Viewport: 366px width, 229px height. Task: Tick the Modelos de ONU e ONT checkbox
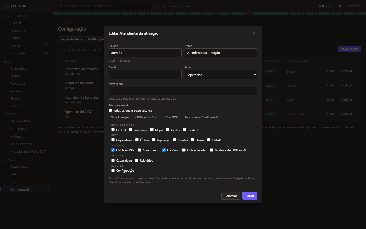(211, 150)
